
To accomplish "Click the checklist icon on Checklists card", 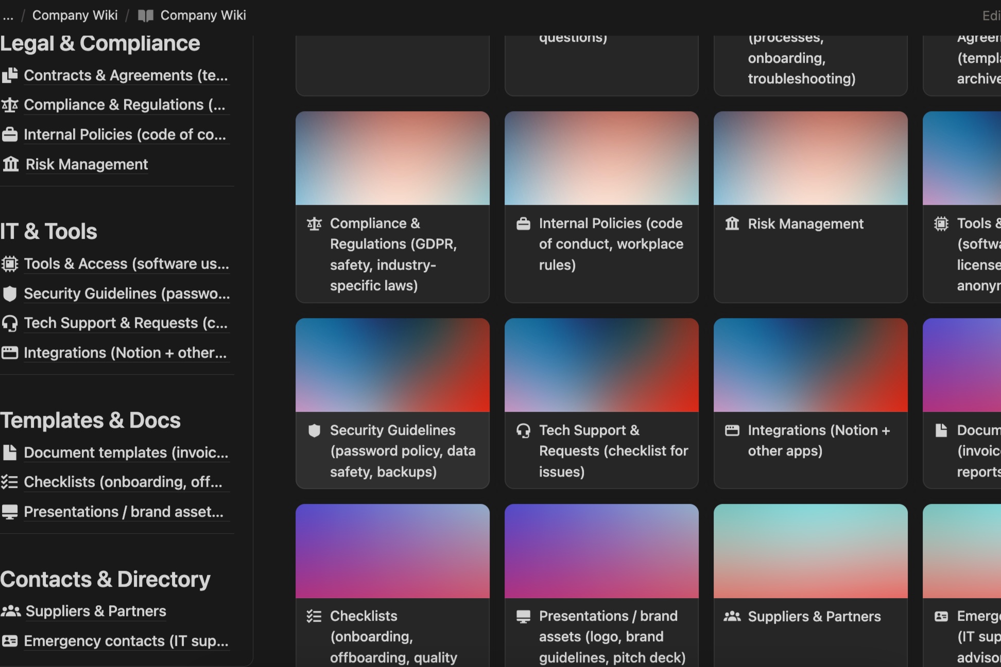I will pos(314,617).
